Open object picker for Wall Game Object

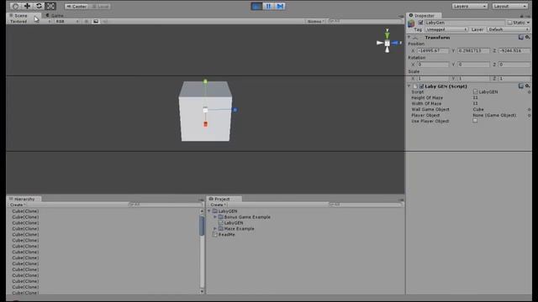[x=529, y=110]
